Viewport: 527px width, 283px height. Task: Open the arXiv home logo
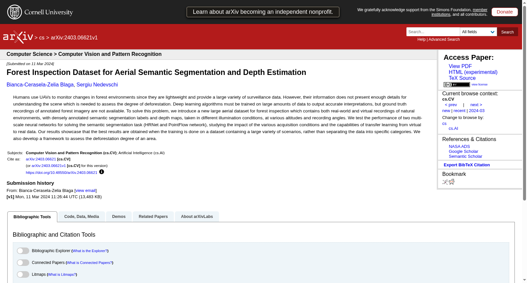(x=18, y=37)
